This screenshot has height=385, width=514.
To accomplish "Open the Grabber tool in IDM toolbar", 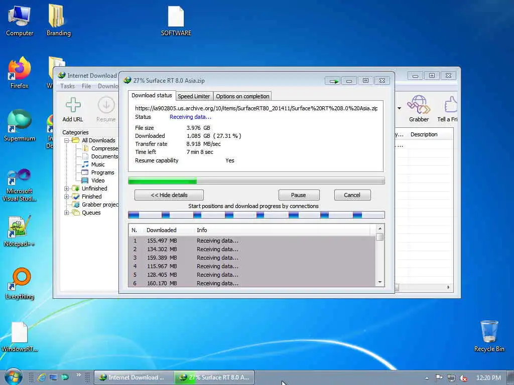I will tap(419, 109).
